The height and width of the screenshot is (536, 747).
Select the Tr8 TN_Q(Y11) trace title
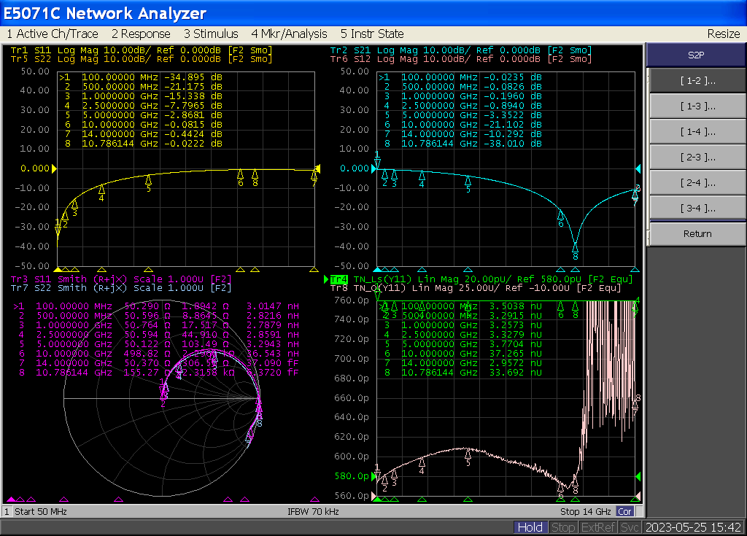(x=476, y=288)
